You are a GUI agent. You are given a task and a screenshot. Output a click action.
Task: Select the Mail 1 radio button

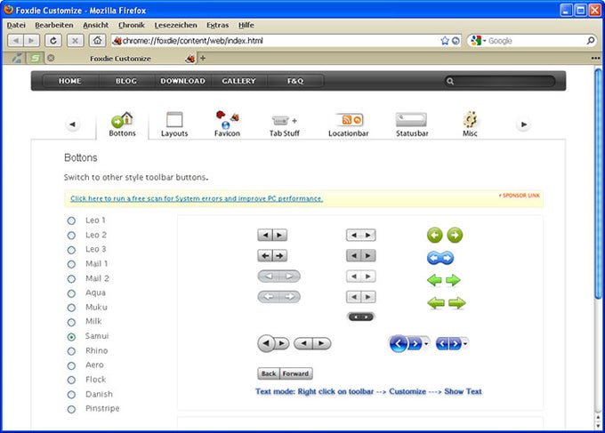(71, 264)
